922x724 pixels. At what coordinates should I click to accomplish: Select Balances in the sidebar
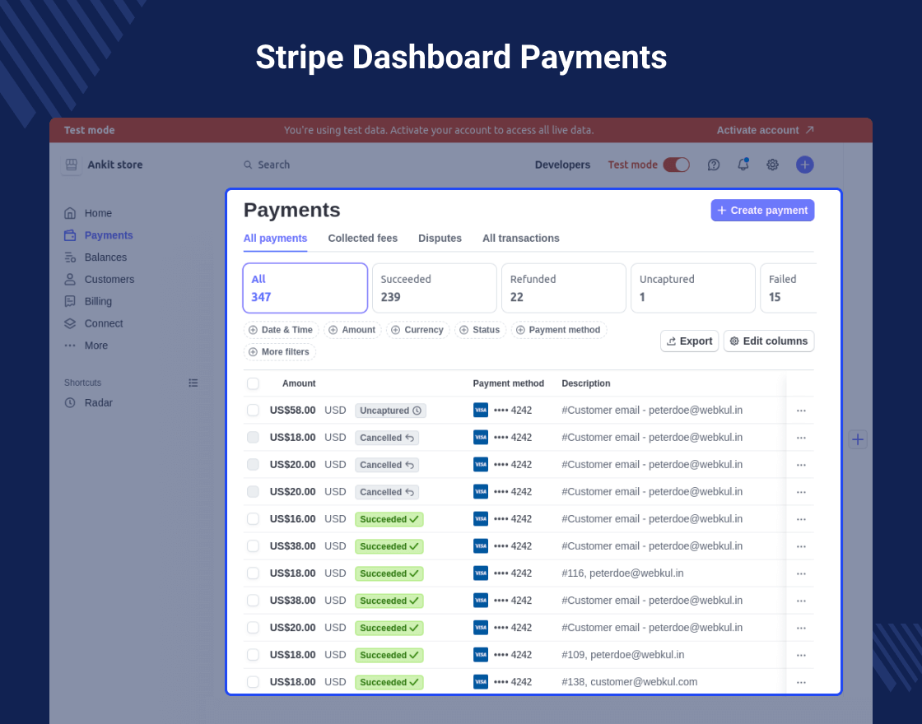[104, 257]
